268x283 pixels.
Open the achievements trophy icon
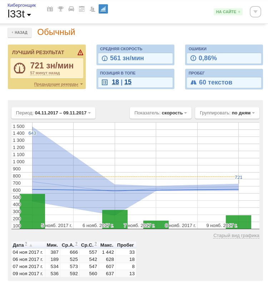click(x=61, y=9)
